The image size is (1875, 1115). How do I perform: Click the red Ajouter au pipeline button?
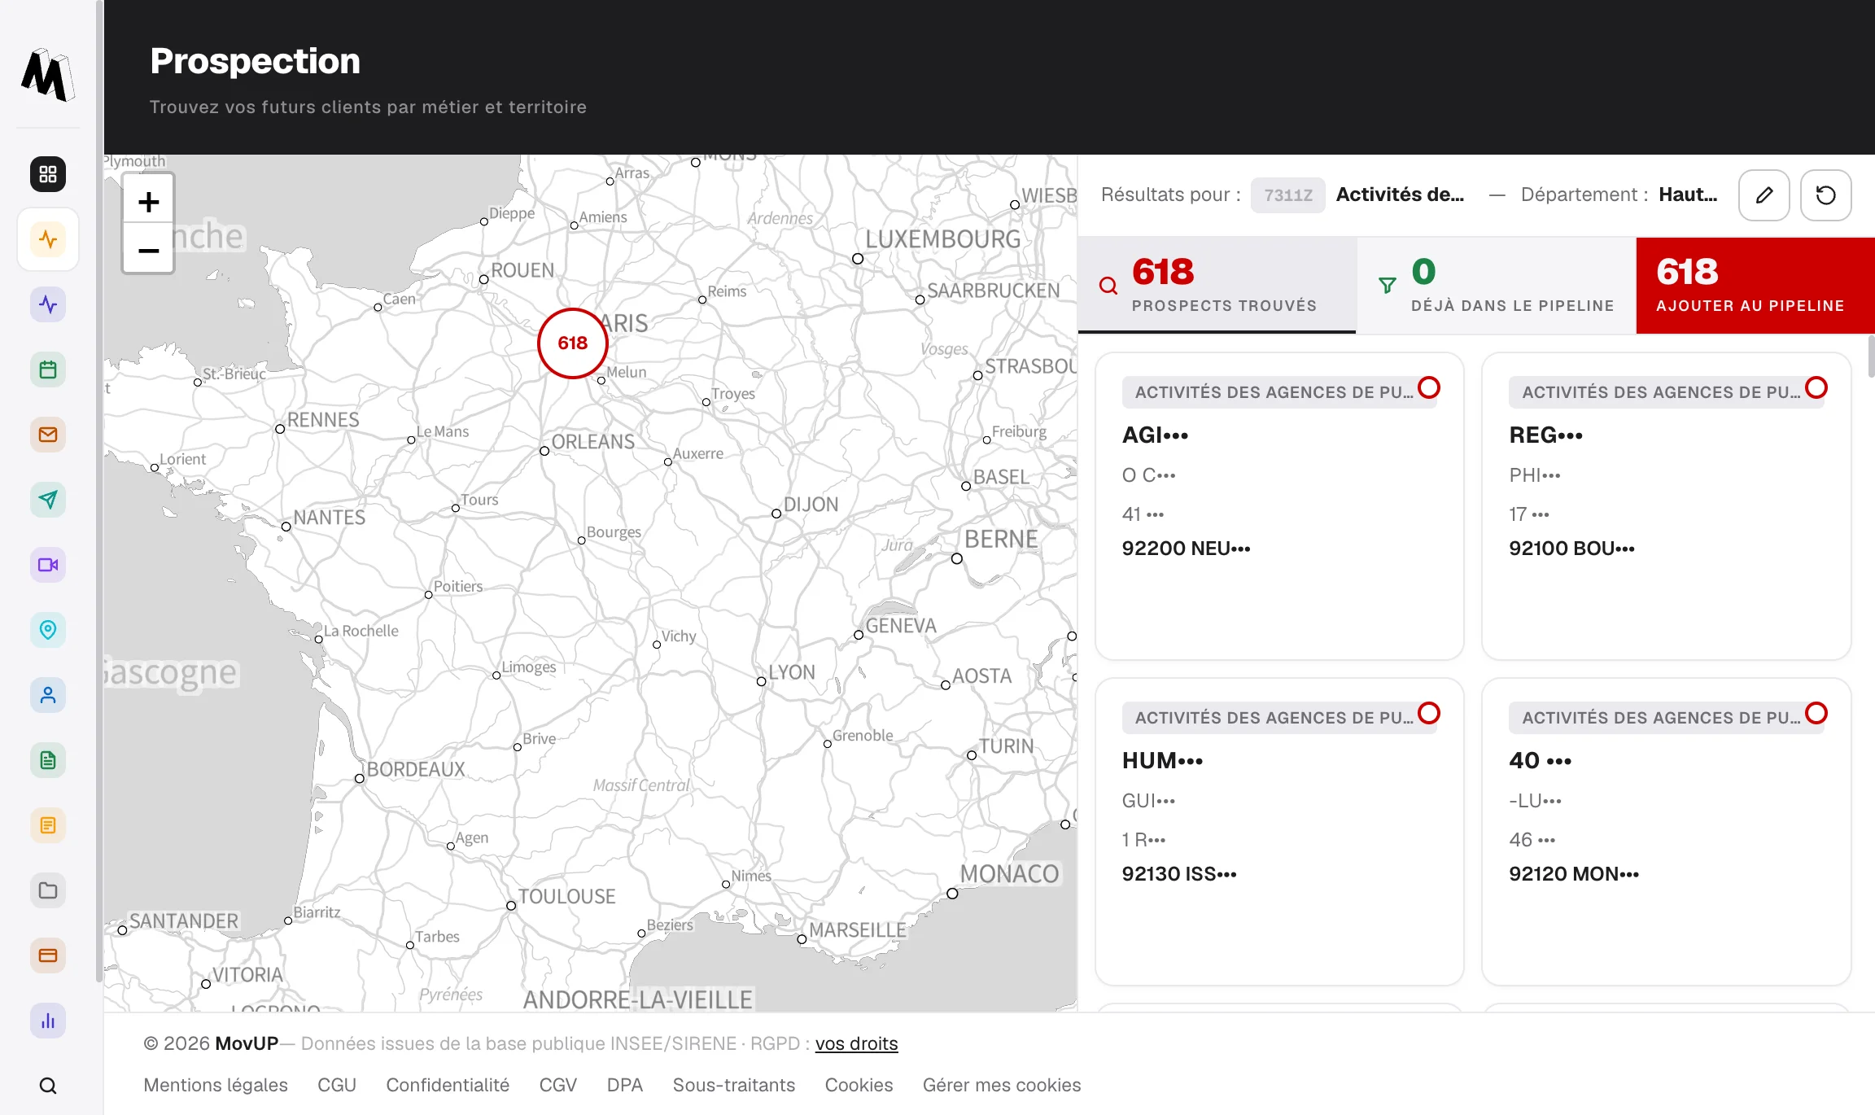pos(1755,285)
